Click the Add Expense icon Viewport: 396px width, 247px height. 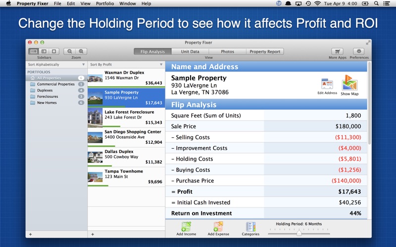point(218,226)
